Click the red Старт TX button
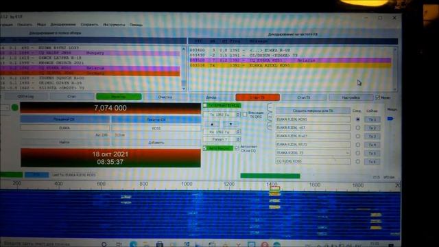Screen dimensions: 439x247 coord(258,97)
